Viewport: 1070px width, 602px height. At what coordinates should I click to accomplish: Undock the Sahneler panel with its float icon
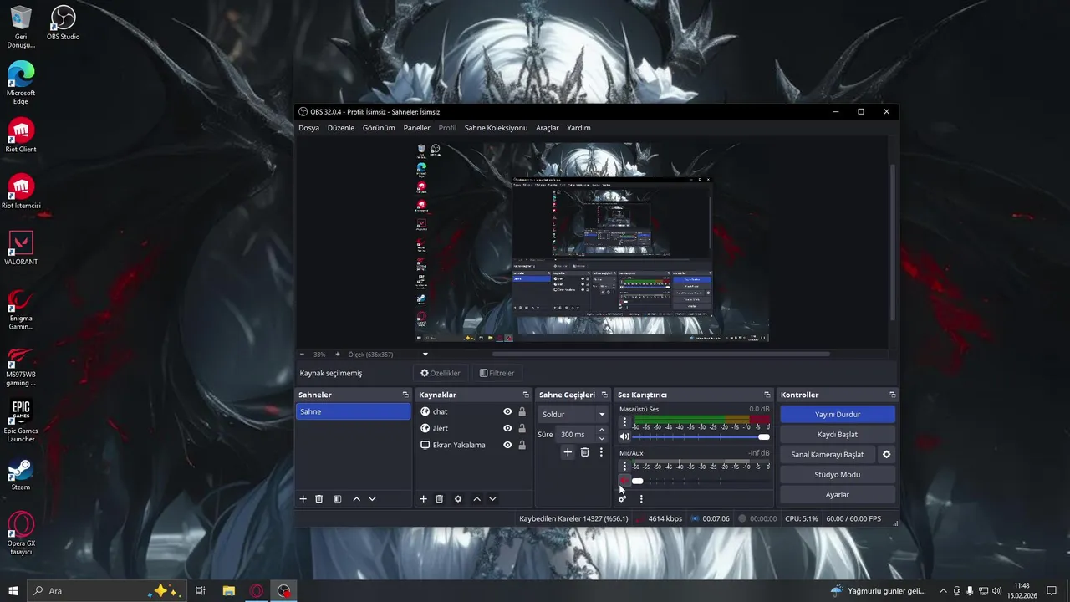coord(405,395)
